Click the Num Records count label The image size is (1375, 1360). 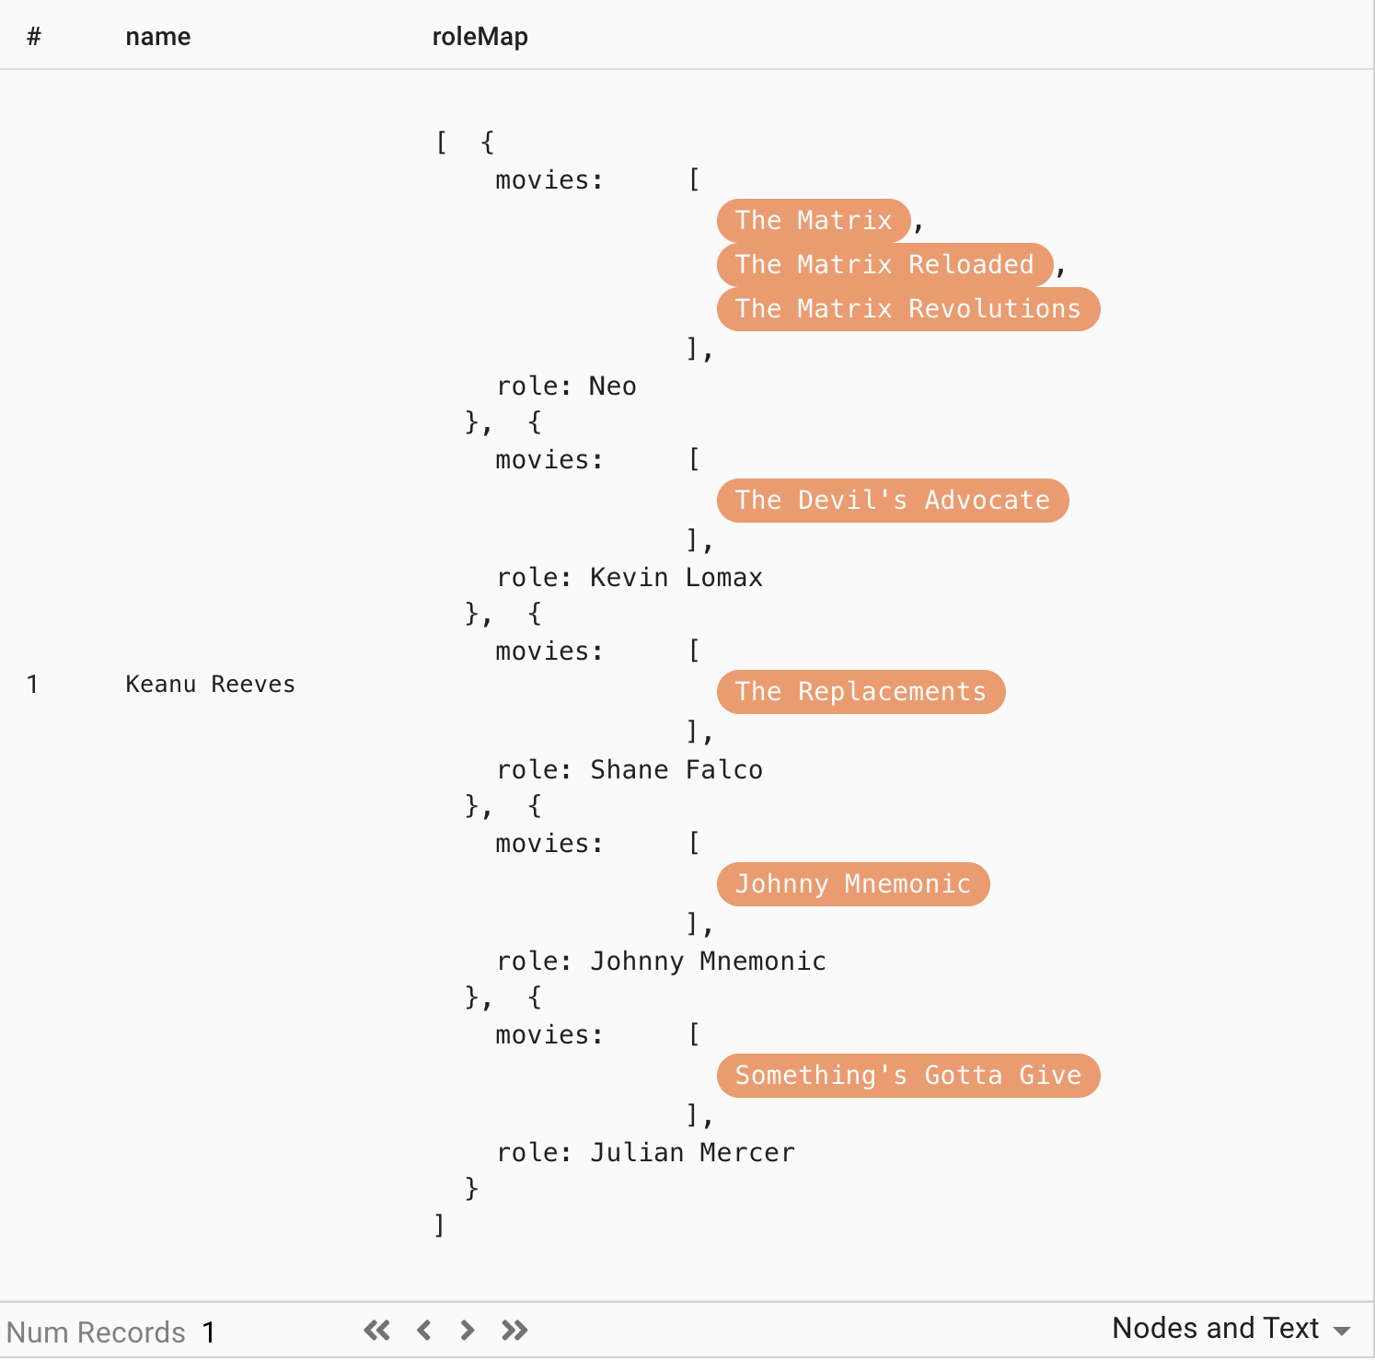(x=110, y=1331)
